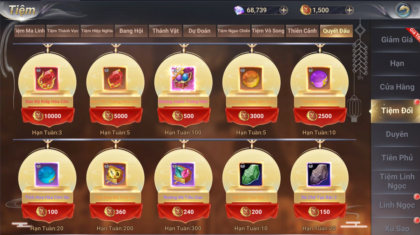Switch to the Thánh Vật tab
420x235 pixels.
[x=165, y=31]
